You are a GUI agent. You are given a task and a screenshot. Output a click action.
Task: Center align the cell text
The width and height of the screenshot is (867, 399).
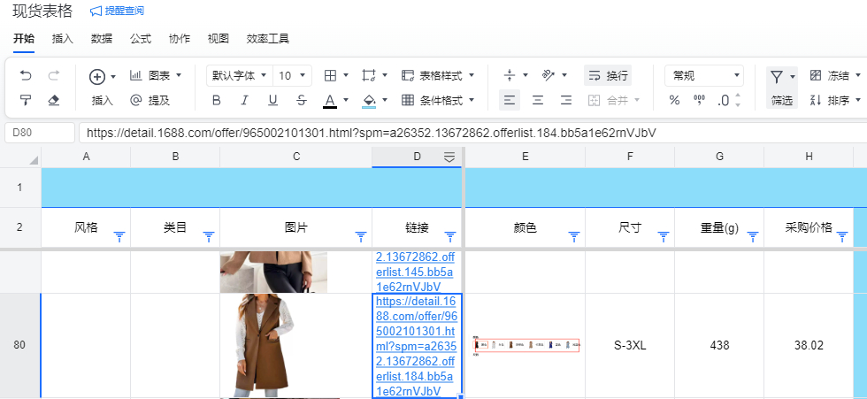pyautogui.click(x=537, y=100)
